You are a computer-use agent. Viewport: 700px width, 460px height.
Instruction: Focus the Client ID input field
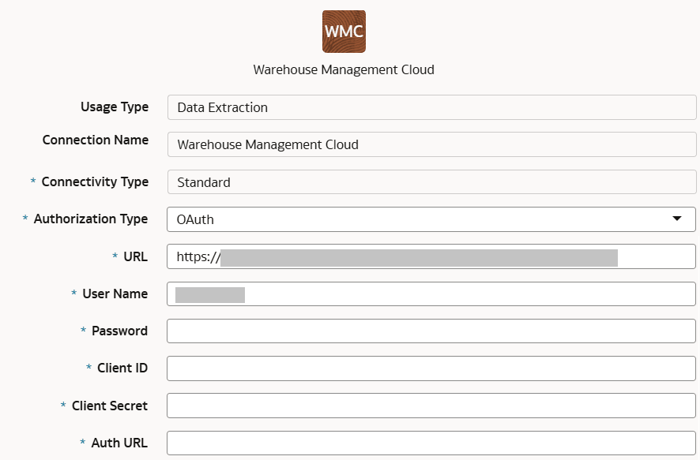point(431,368)
